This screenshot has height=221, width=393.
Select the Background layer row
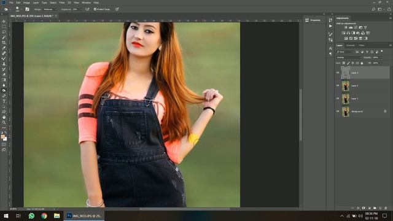[x=365, y=111]
